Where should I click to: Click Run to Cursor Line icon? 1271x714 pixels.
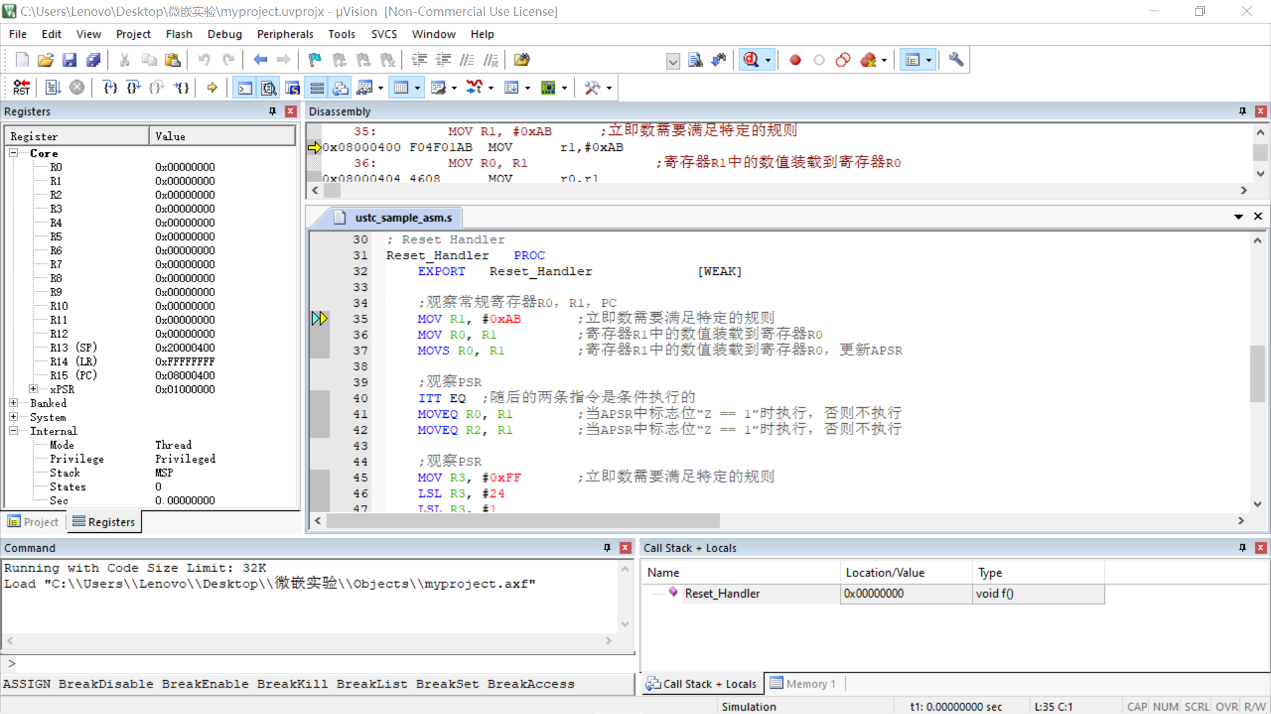pos(181,87)
